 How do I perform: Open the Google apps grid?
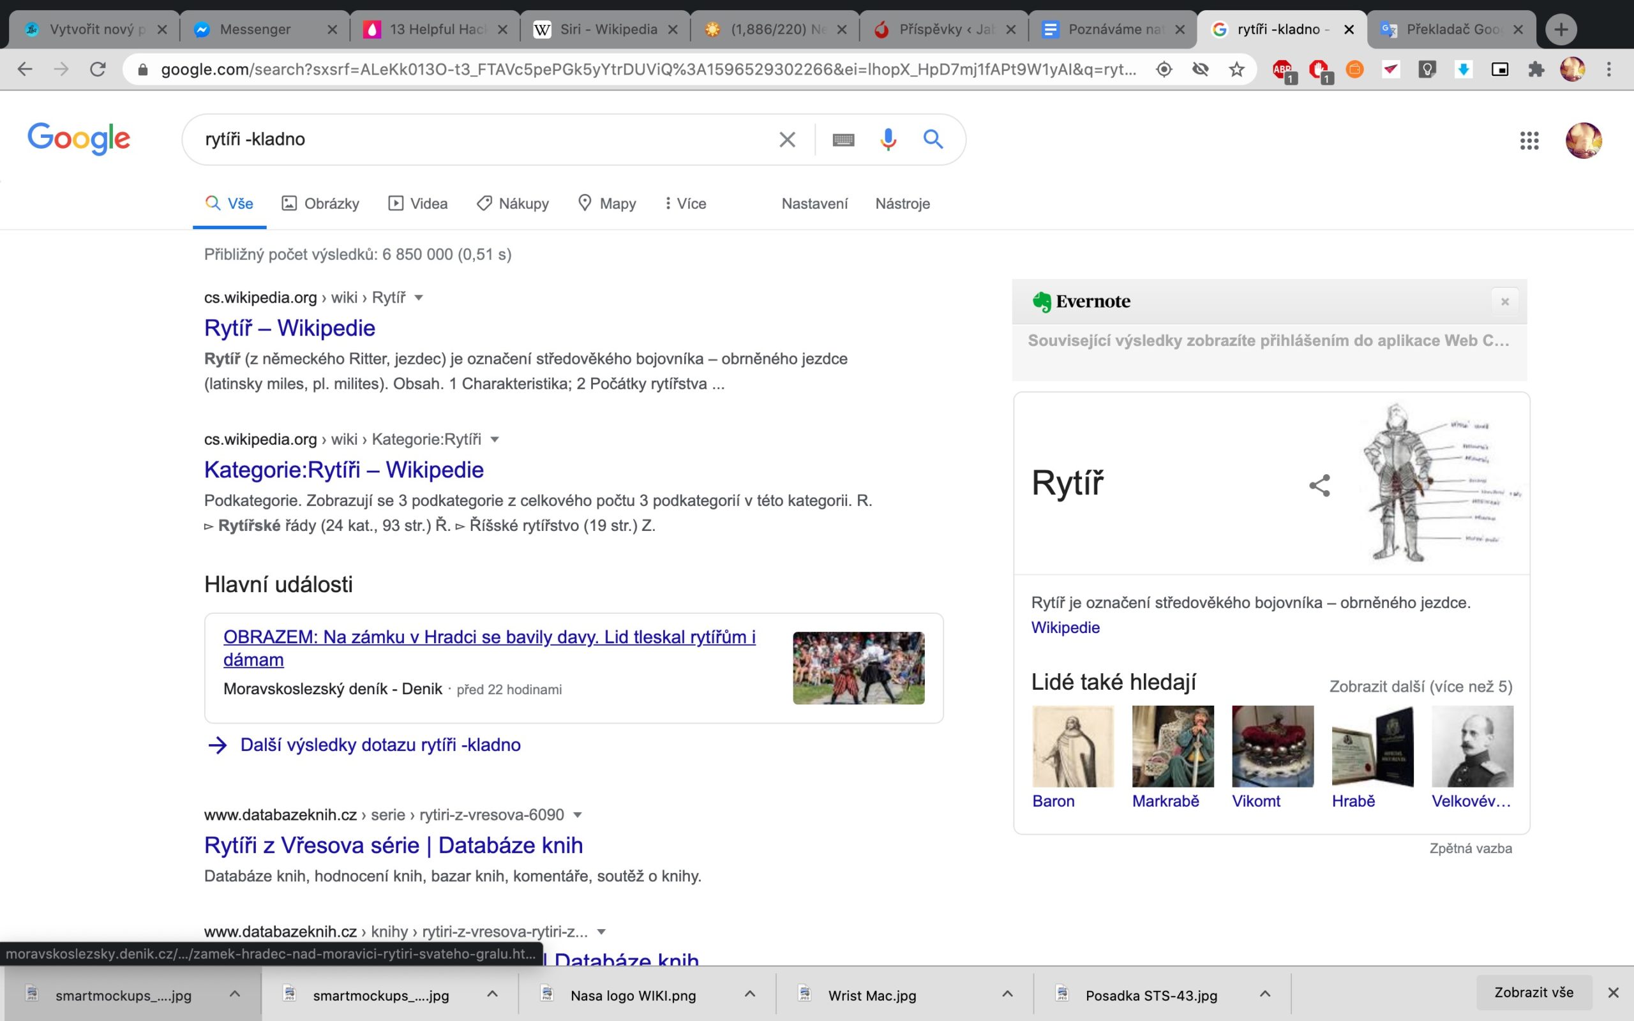1529,140
